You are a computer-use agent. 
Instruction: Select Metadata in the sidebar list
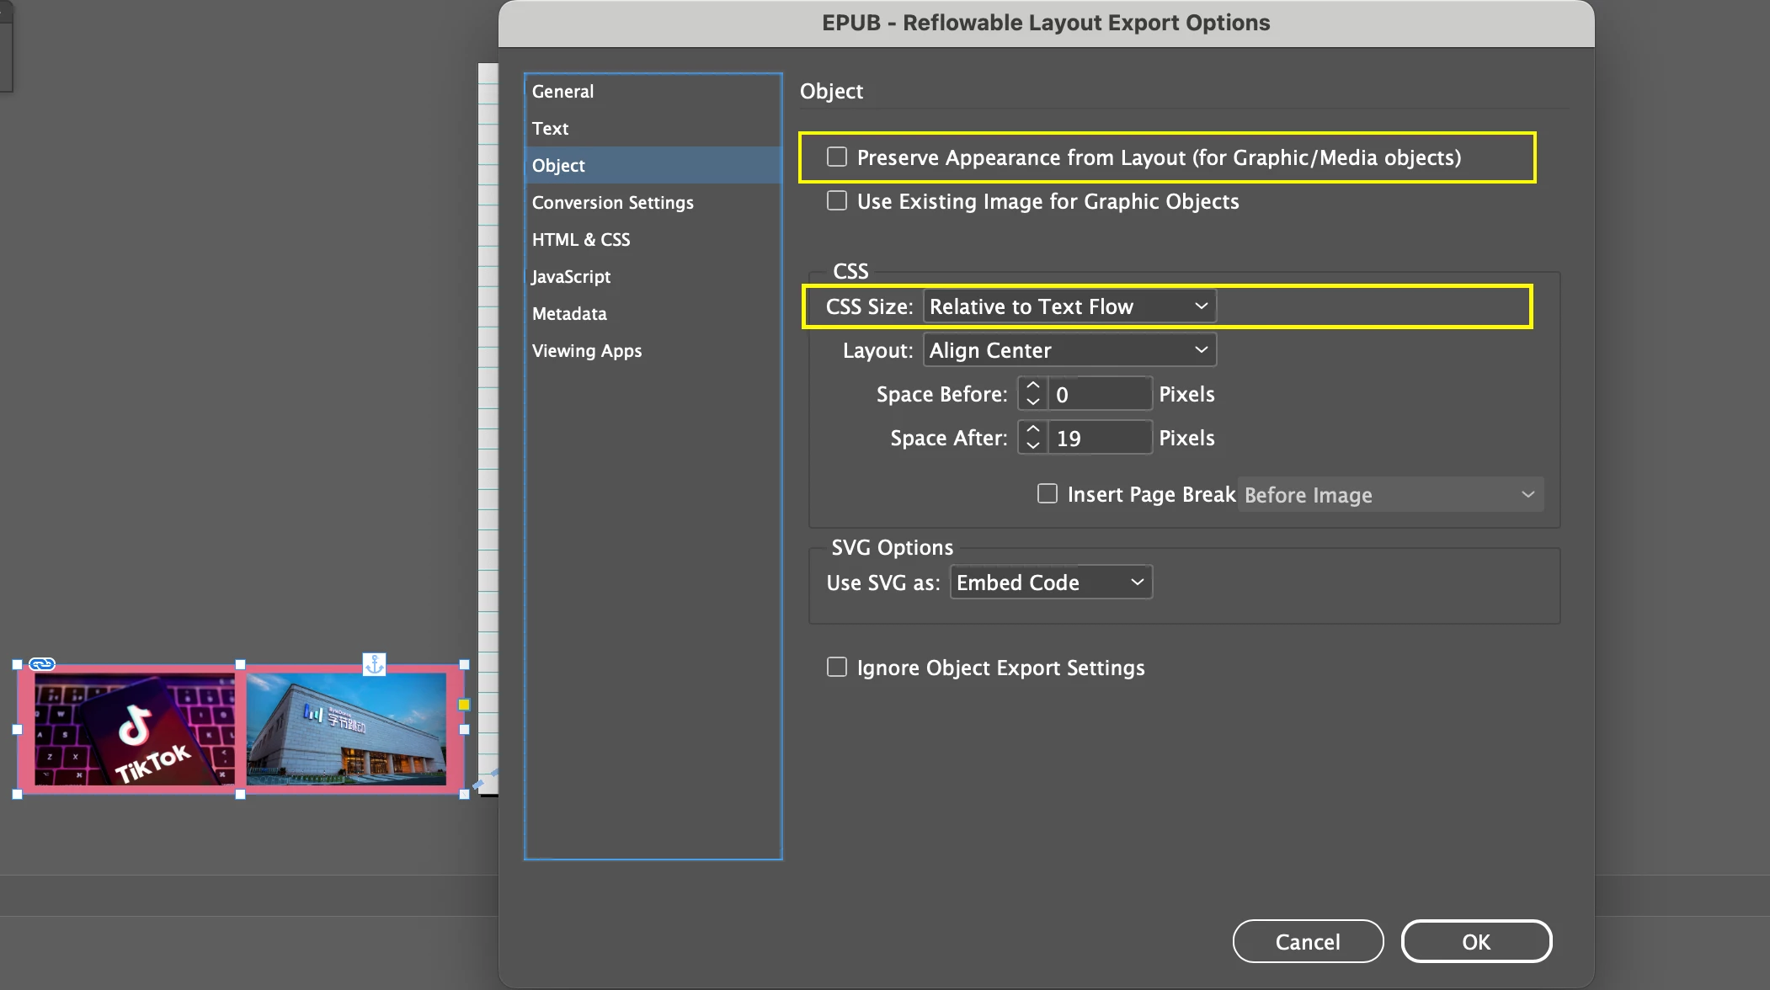[x=568, y=314]
